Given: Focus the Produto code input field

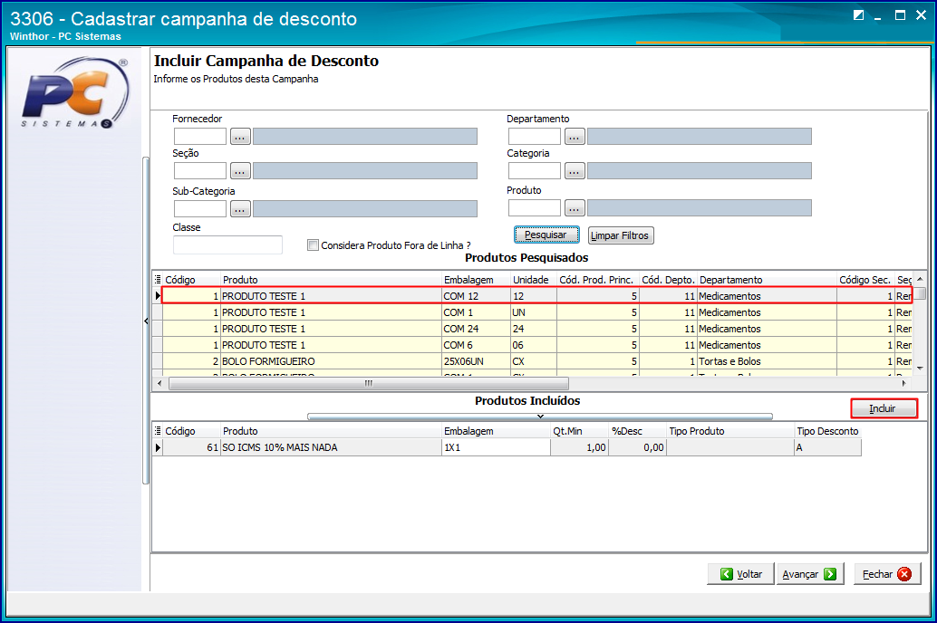Looking at the screenshot, I should point(535,208).
